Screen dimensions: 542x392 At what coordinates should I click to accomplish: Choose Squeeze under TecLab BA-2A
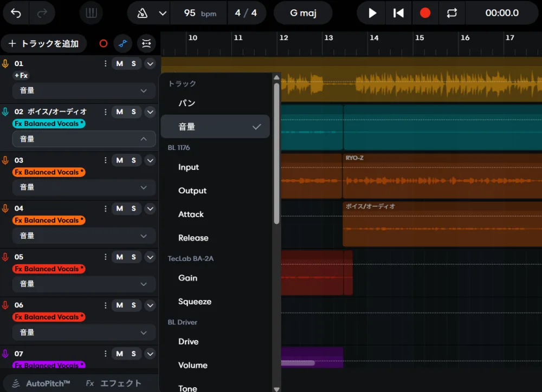coord(215,302)
